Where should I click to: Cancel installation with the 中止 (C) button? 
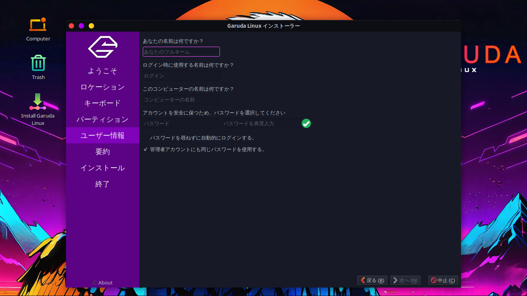443,280
